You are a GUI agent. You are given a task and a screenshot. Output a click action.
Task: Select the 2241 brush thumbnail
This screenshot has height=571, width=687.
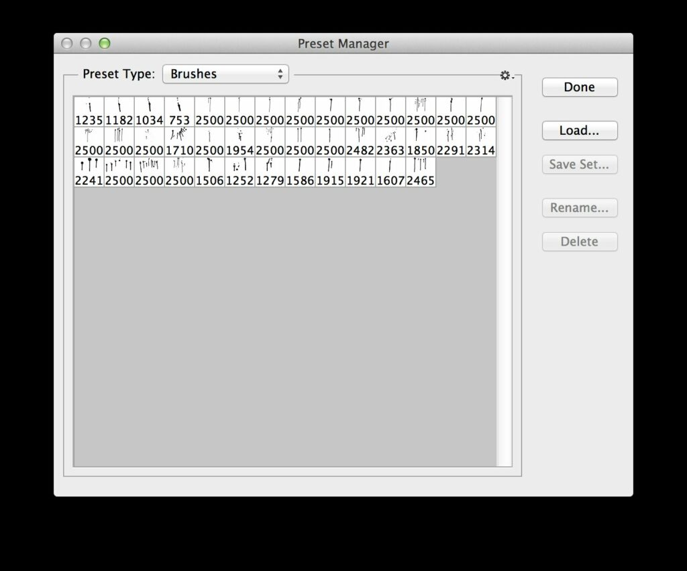89,172
